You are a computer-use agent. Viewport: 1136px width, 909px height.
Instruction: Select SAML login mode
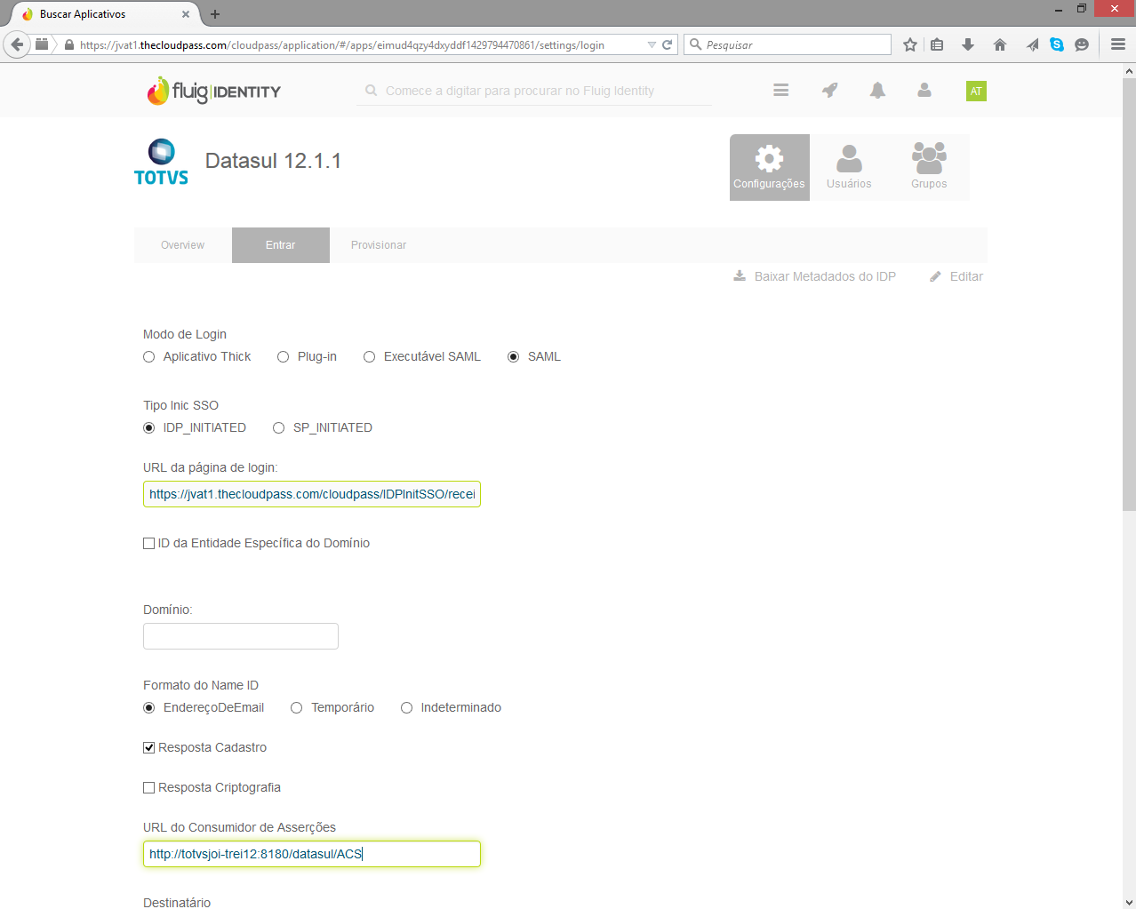tap(513, 356)
